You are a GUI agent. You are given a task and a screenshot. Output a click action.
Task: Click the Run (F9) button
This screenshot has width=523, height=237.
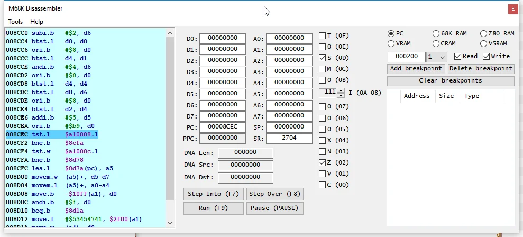(214, 208)
